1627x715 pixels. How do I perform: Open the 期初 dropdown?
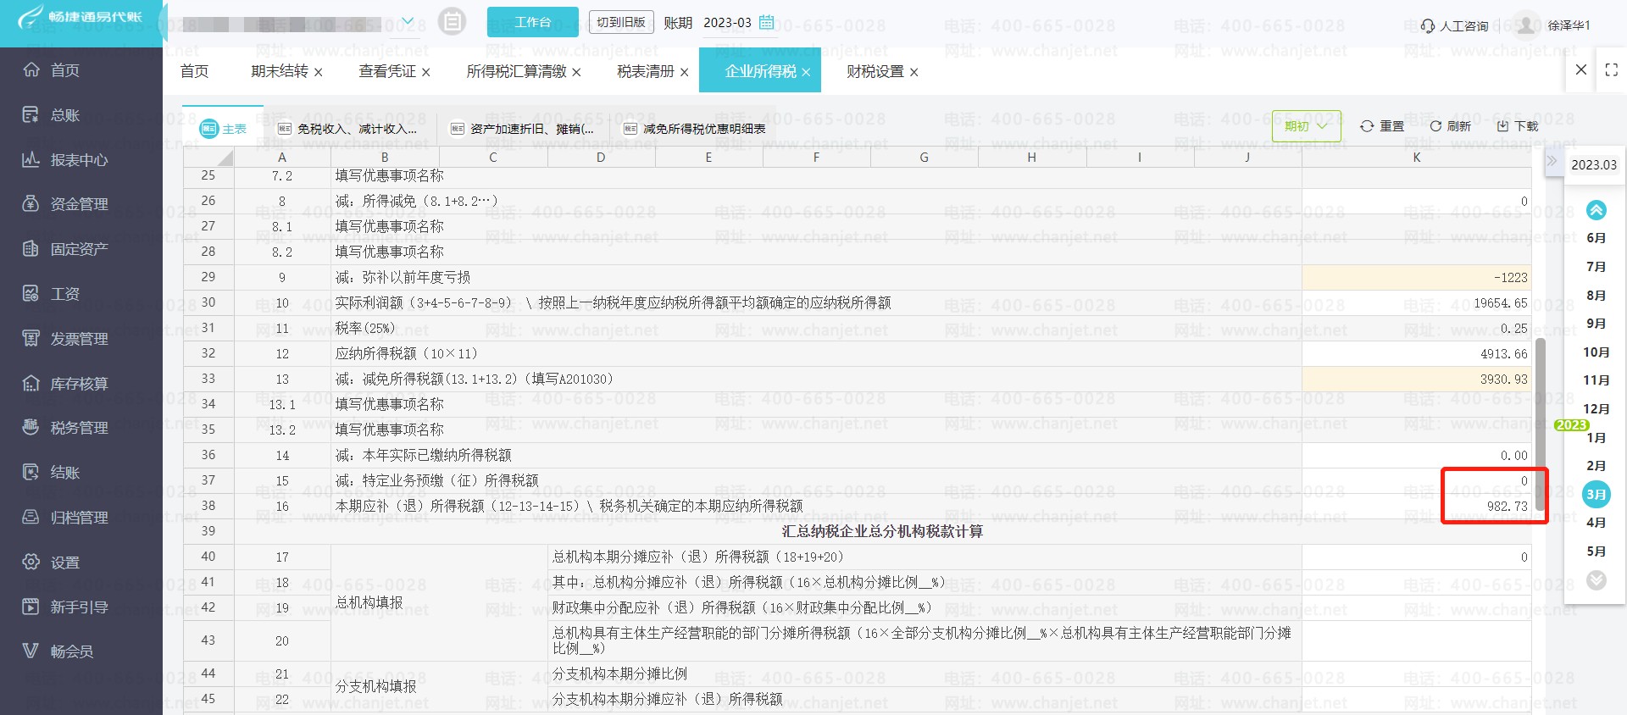click(x=1306, y=125)
